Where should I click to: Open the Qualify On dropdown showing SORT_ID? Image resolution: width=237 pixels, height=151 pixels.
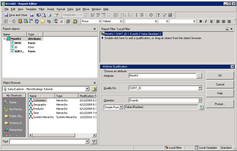point(200,88)
